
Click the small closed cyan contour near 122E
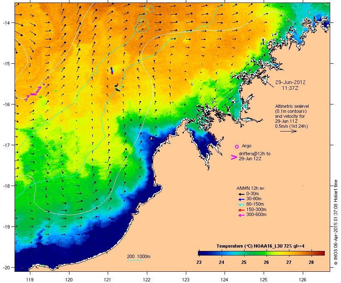[x=151, y=9]
